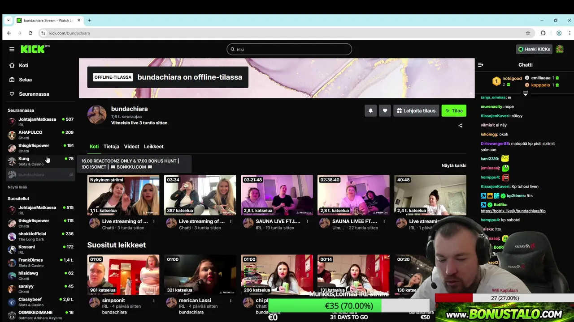Open Kossani channel in Suositellut
The image size is (574, 322).
(x=40, y=249)
